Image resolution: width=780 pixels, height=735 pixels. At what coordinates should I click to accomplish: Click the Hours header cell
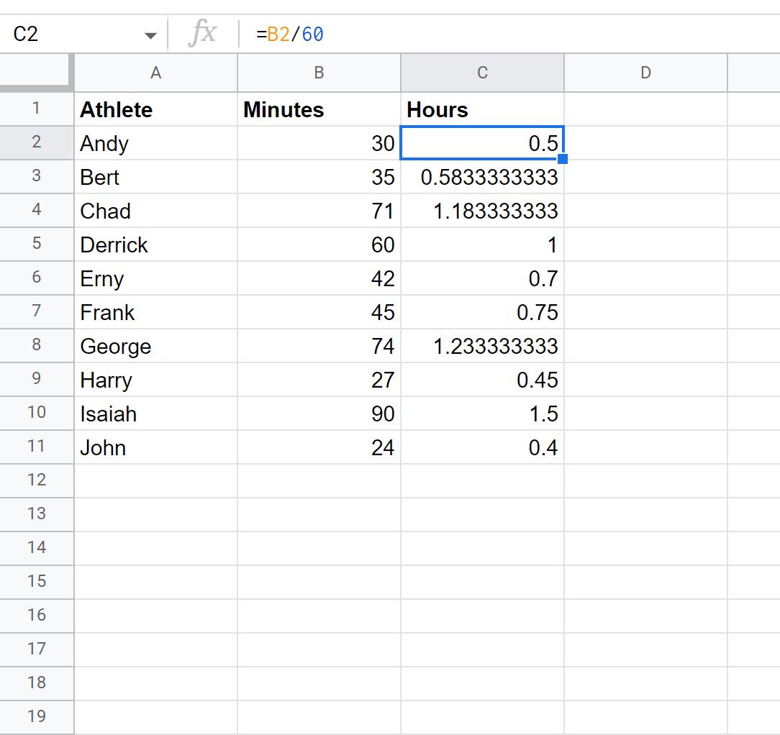(x=482, y=109)
